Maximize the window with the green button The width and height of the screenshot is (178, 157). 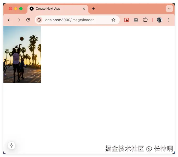coord(21,9)
